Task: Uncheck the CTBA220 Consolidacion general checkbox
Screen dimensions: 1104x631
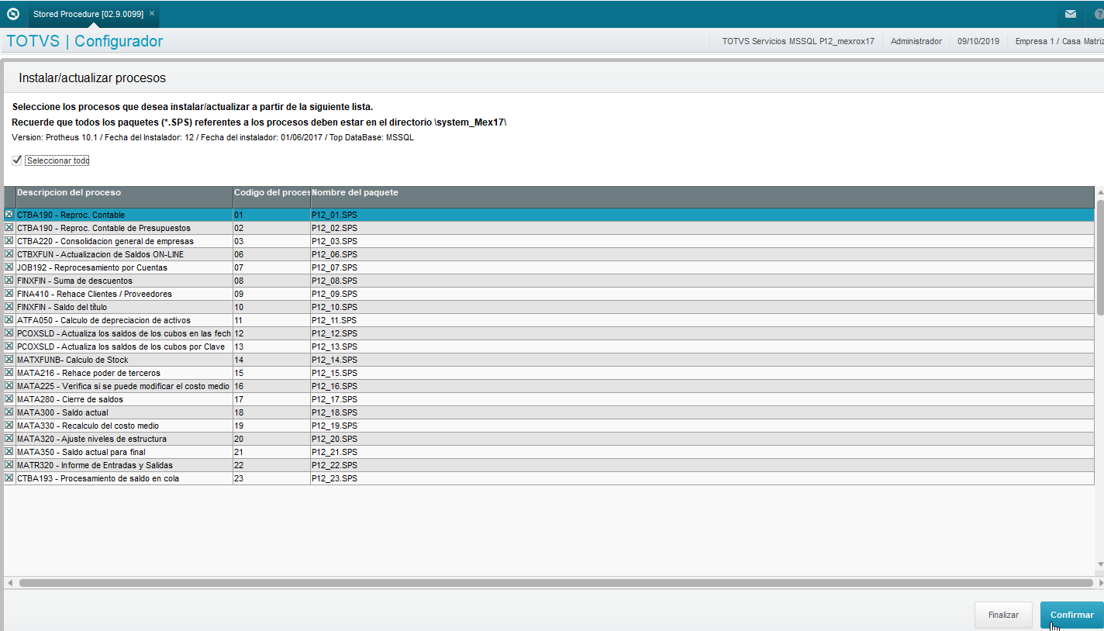Action: pos(9,240)
